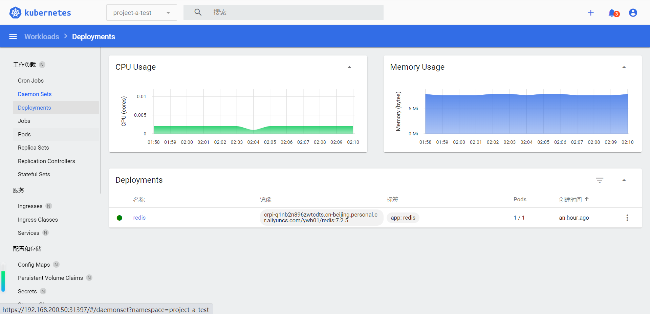Open the redis deployment link
Viewport: 650px width, 314px height.
pyautogui.click(x=139, y=218)
